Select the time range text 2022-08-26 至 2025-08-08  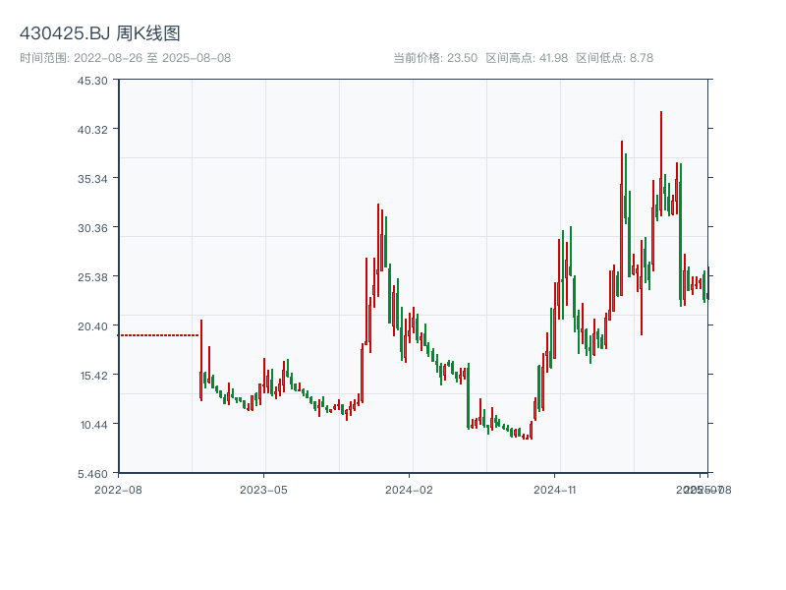[152, 58]
